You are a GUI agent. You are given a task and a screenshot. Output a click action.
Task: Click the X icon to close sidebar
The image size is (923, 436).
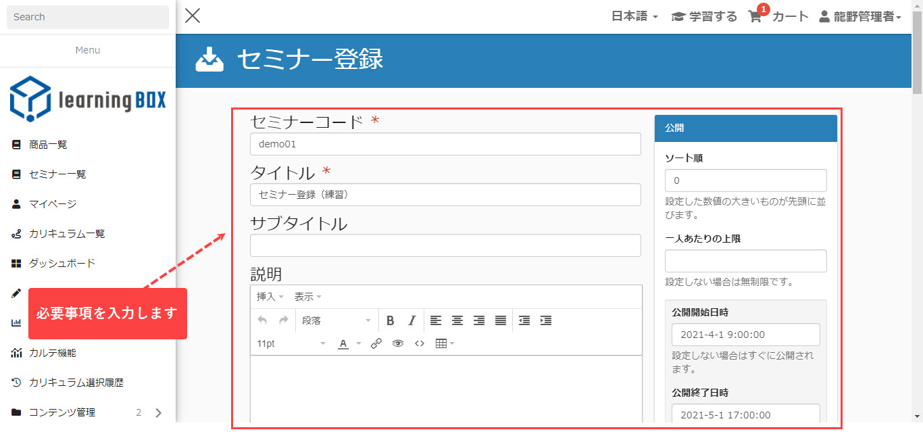click(x=193, y=16)
